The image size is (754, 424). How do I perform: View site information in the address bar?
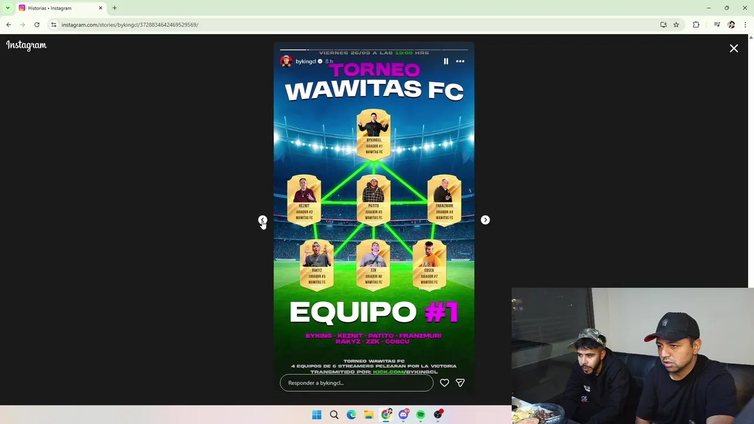(x=54, y=25)
